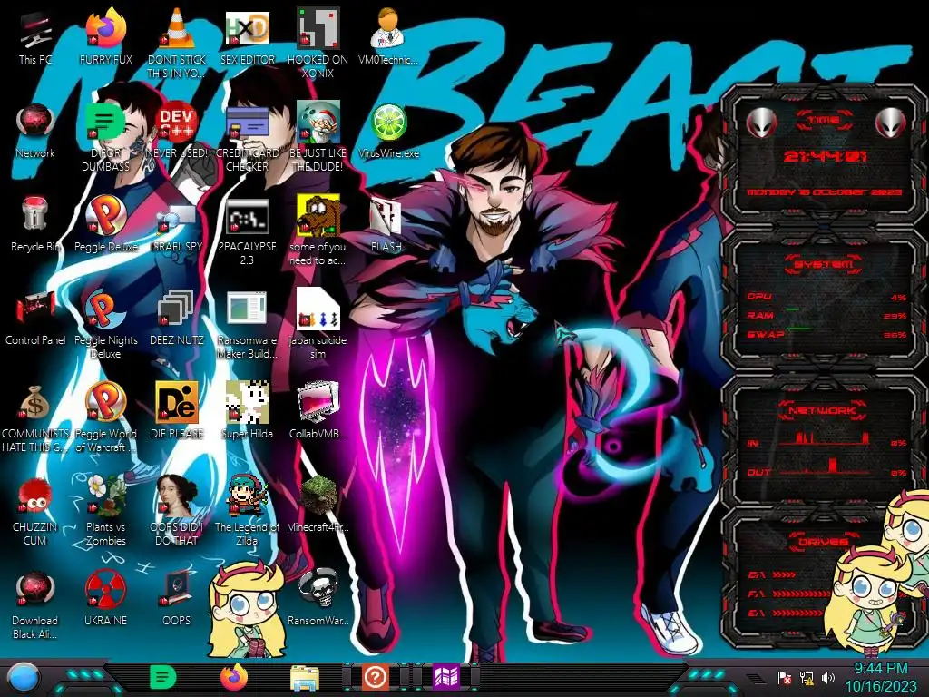Open File Explorer from the taskbar
The image size is (929, 697).
(305, 678)
